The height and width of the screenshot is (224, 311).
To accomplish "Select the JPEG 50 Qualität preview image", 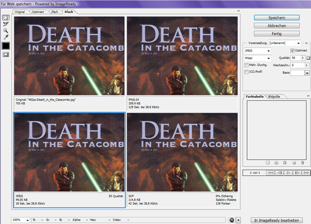I will [x=69, y=152].
